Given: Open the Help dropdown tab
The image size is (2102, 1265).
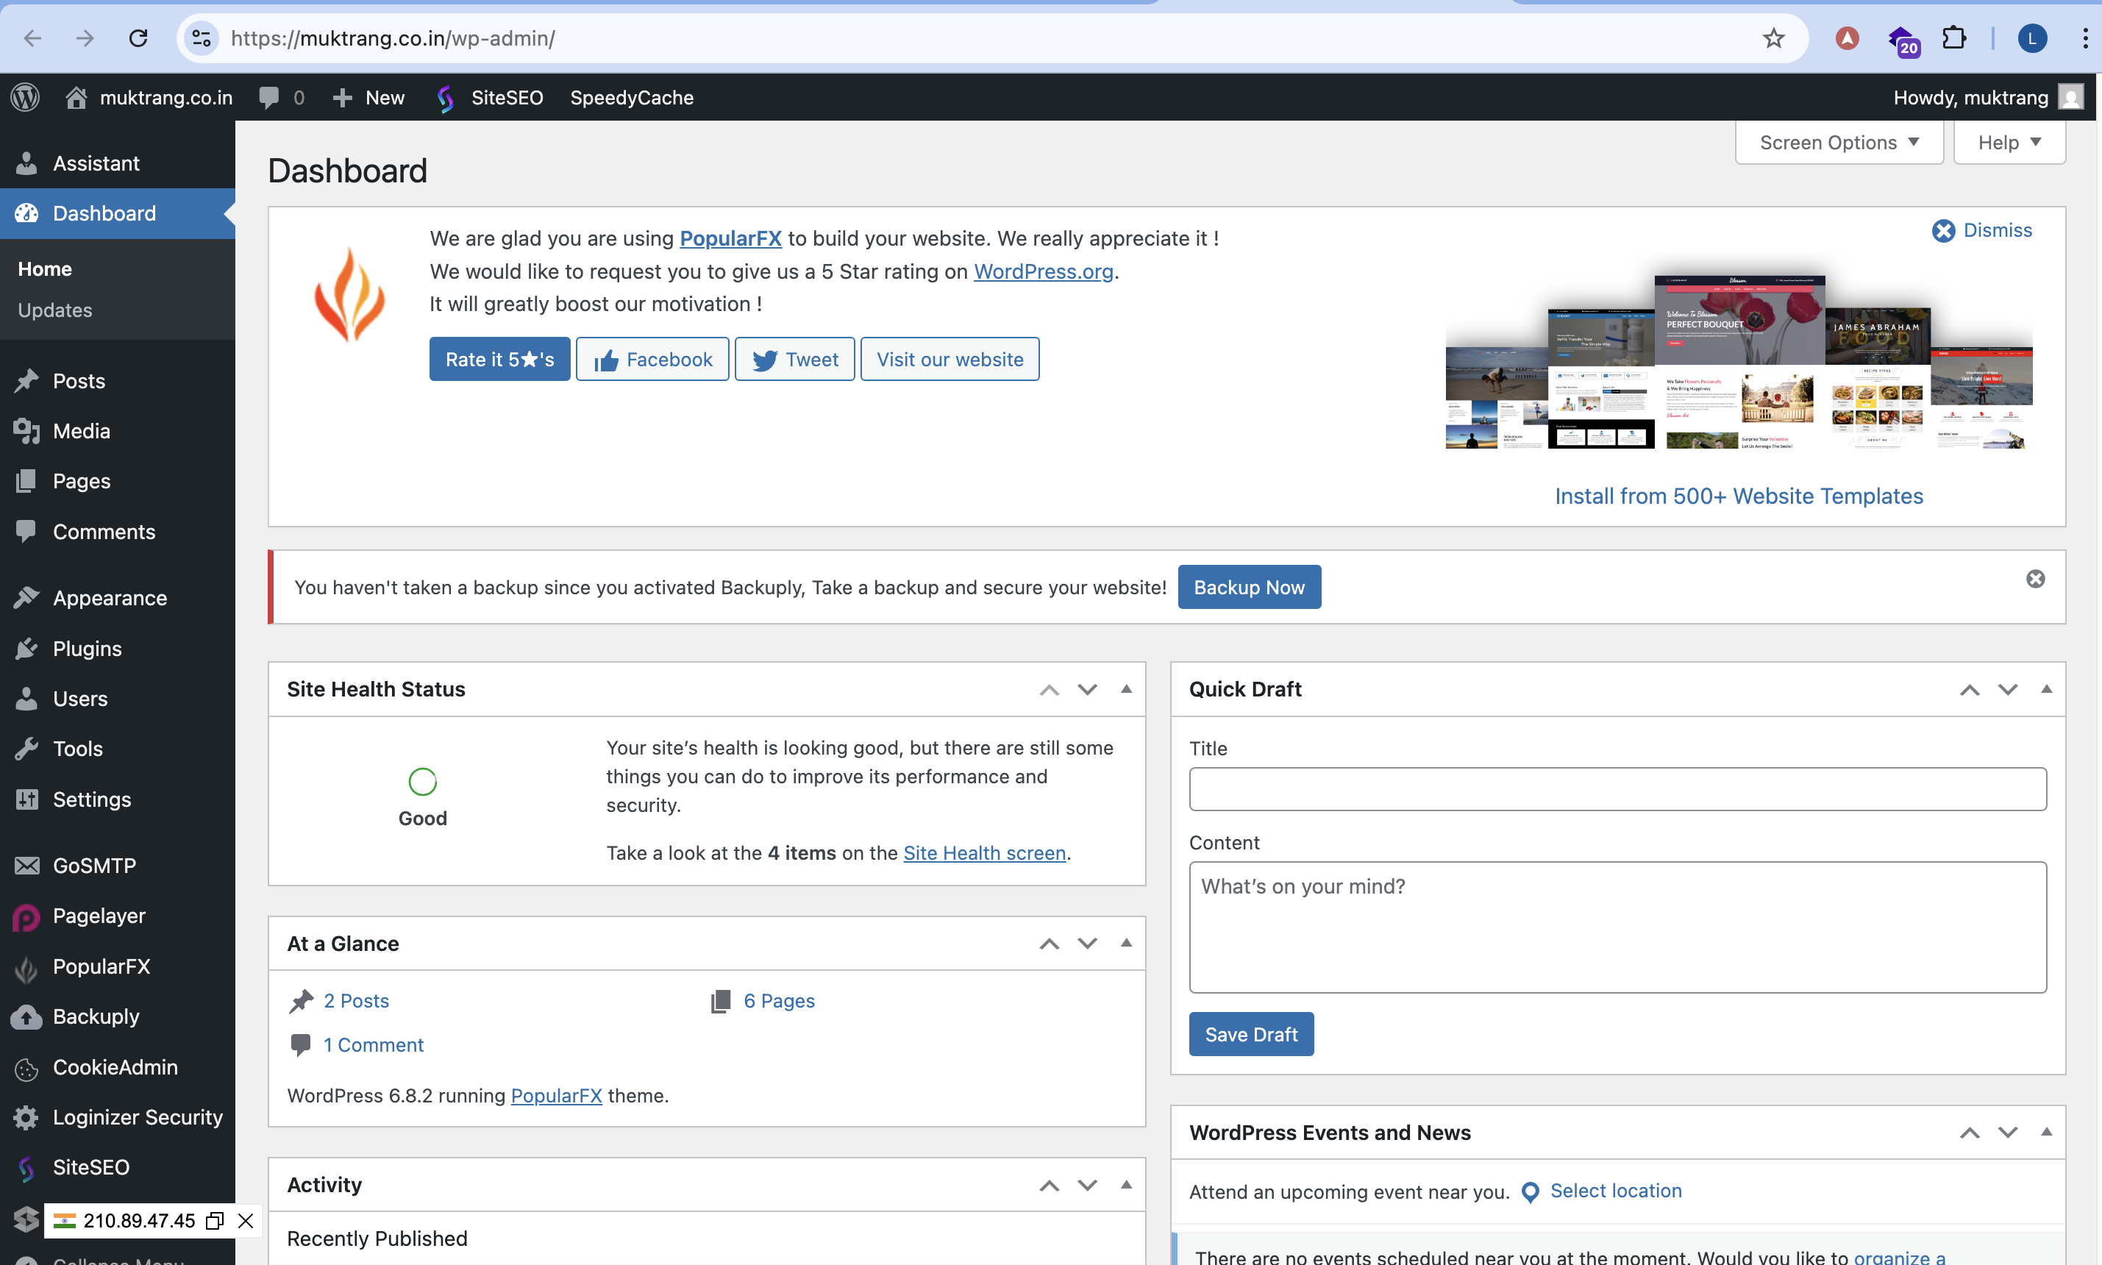Looking at the screenshot, I should coord(2009,143).
